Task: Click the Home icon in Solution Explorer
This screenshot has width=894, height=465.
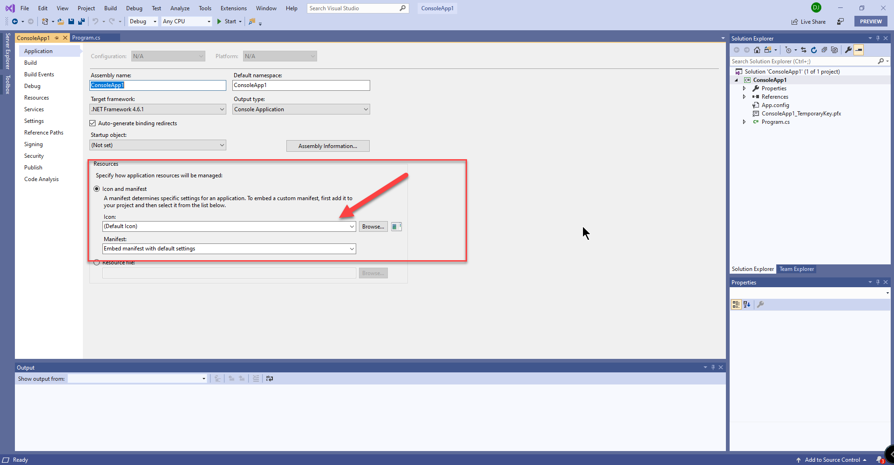Action: click(757, 50)
